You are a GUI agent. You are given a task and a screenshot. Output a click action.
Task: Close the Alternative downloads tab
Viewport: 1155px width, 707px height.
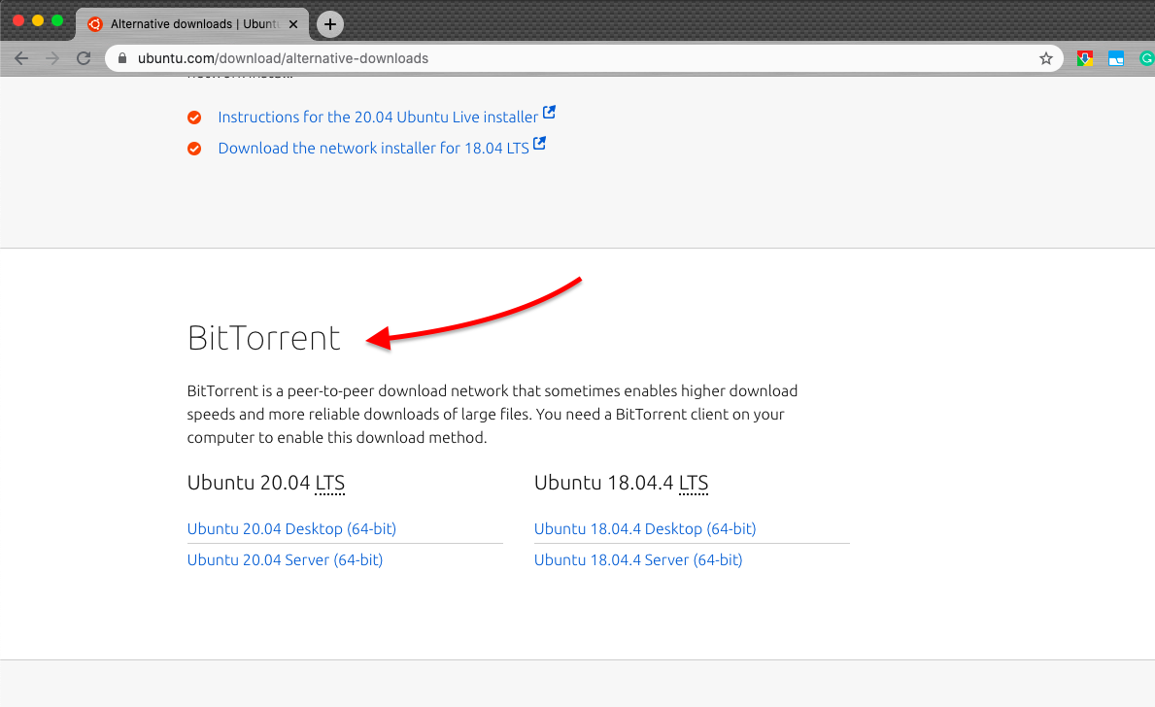[293, 24]
